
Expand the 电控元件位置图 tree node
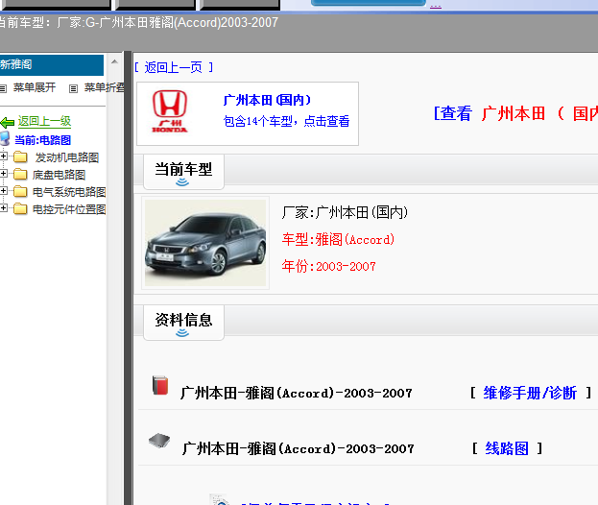coord(4,208)
